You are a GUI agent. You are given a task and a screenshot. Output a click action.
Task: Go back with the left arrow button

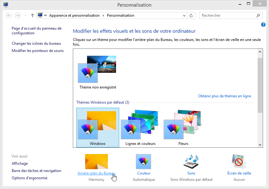[x=9, y=15]
